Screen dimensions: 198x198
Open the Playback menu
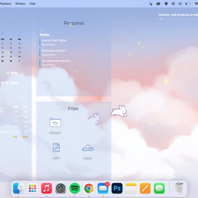click(5, 4)
